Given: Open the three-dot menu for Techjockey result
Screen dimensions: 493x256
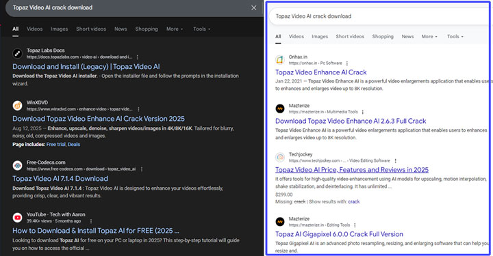Looking at the screenshot, I should (x=395, y=160).
